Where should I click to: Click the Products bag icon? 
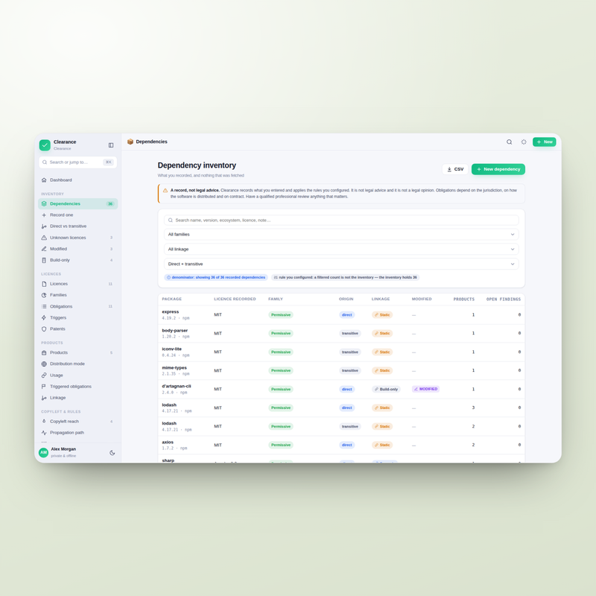coord(44,352)
